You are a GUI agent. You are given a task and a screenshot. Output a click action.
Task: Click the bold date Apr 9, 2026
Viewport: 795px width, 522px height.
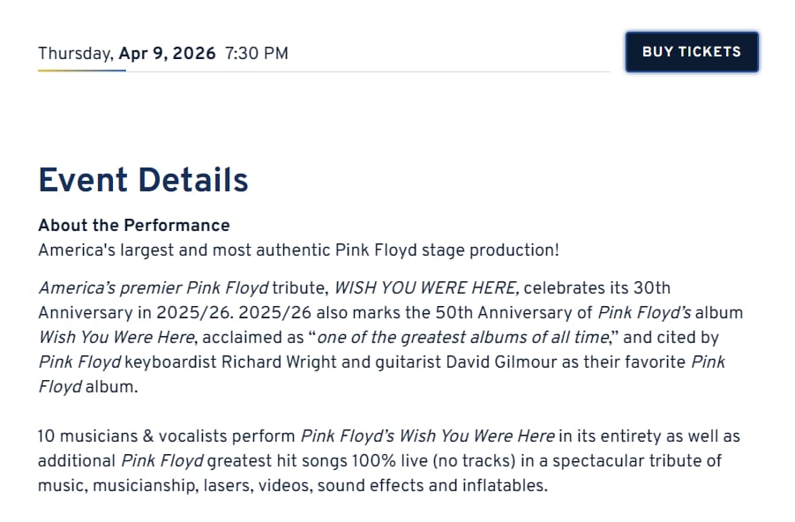167,53
